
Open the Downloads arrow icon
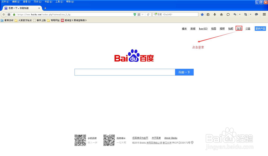pyautogui.click(x=215, y=14)
